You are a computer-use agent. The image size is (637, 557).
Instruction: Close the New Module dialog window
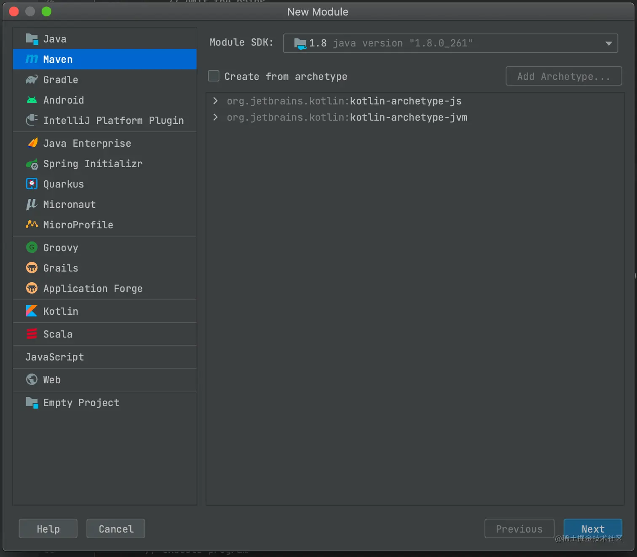coord(14,11)
